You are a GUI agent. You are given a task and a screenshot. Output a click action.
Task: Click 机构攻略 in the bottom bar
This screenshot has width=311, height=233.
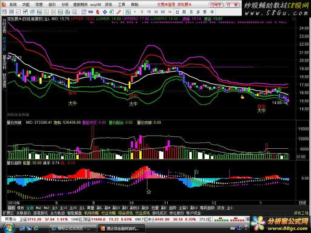click(91, 213)
